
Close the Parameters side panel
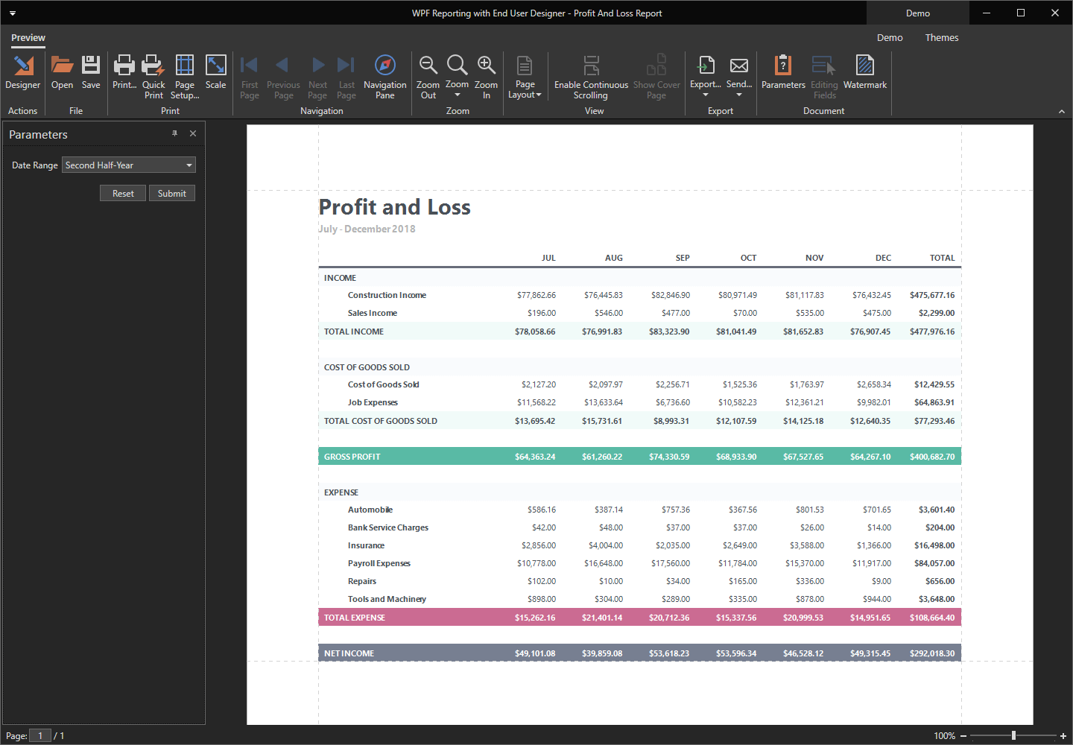point(192,133)
